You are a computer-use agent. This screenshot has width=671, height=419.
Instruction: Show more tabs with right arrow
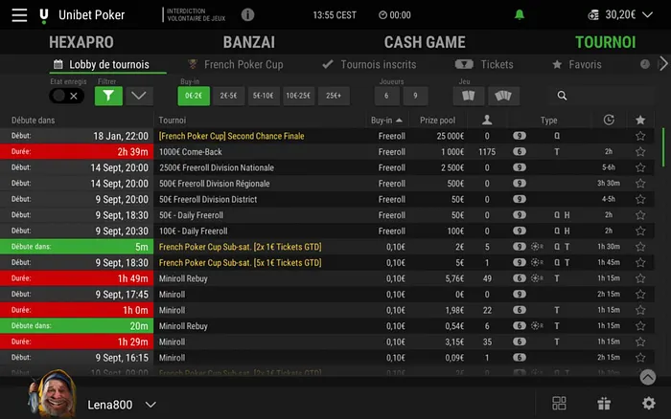(663, 64)
